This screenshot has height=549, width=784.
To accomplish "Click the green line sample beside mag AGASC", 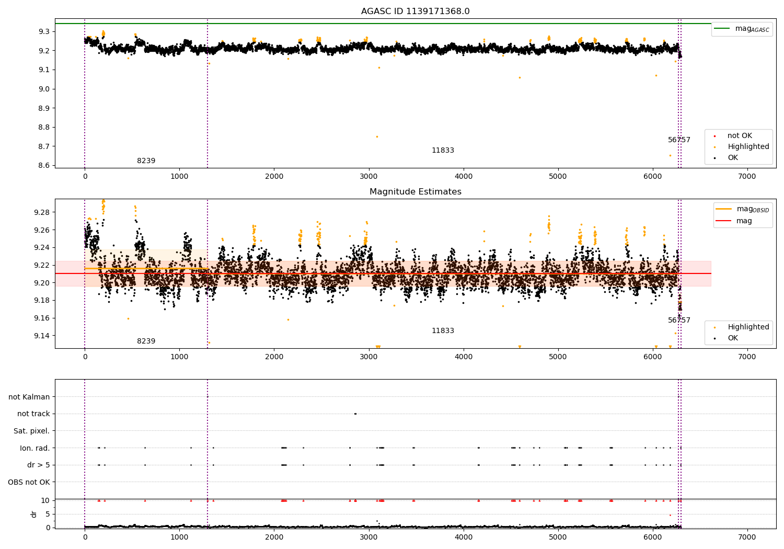I will coord(723,28).
